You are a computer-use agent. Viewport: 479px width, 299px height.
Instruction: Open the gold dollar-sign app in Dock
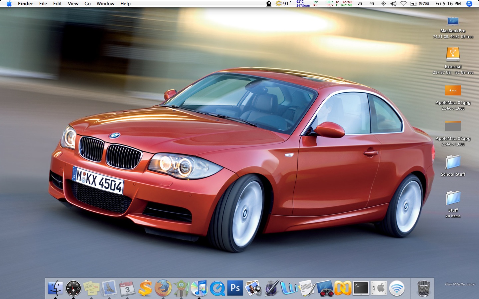coord(145,288)
